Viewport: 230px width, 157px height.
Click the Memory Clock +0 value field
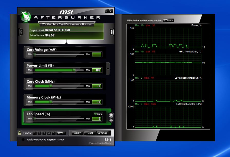coord(97,102)
